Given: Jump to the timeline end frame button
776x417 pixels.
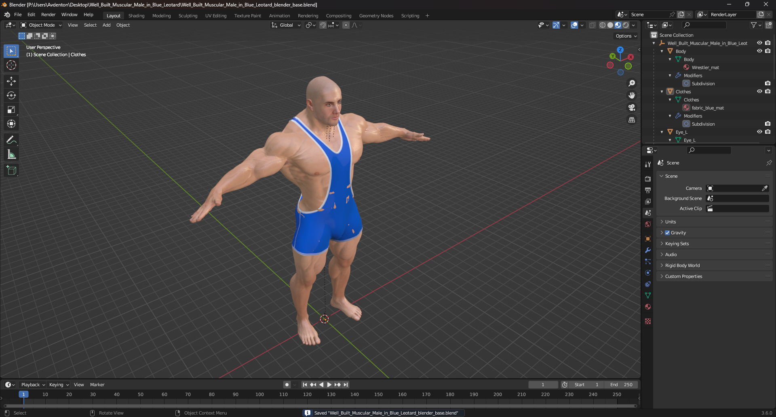Looking at the screenshot, I should (346, 385).
